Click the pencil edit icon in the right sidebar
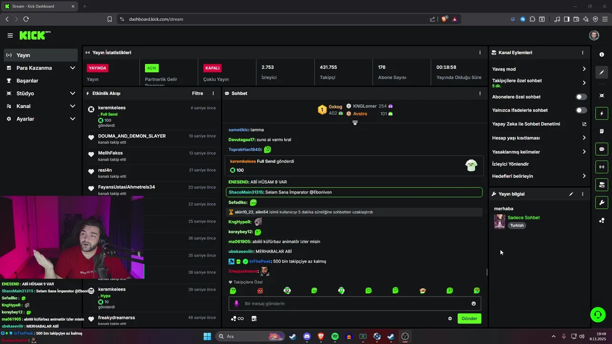 pos(601,73)
